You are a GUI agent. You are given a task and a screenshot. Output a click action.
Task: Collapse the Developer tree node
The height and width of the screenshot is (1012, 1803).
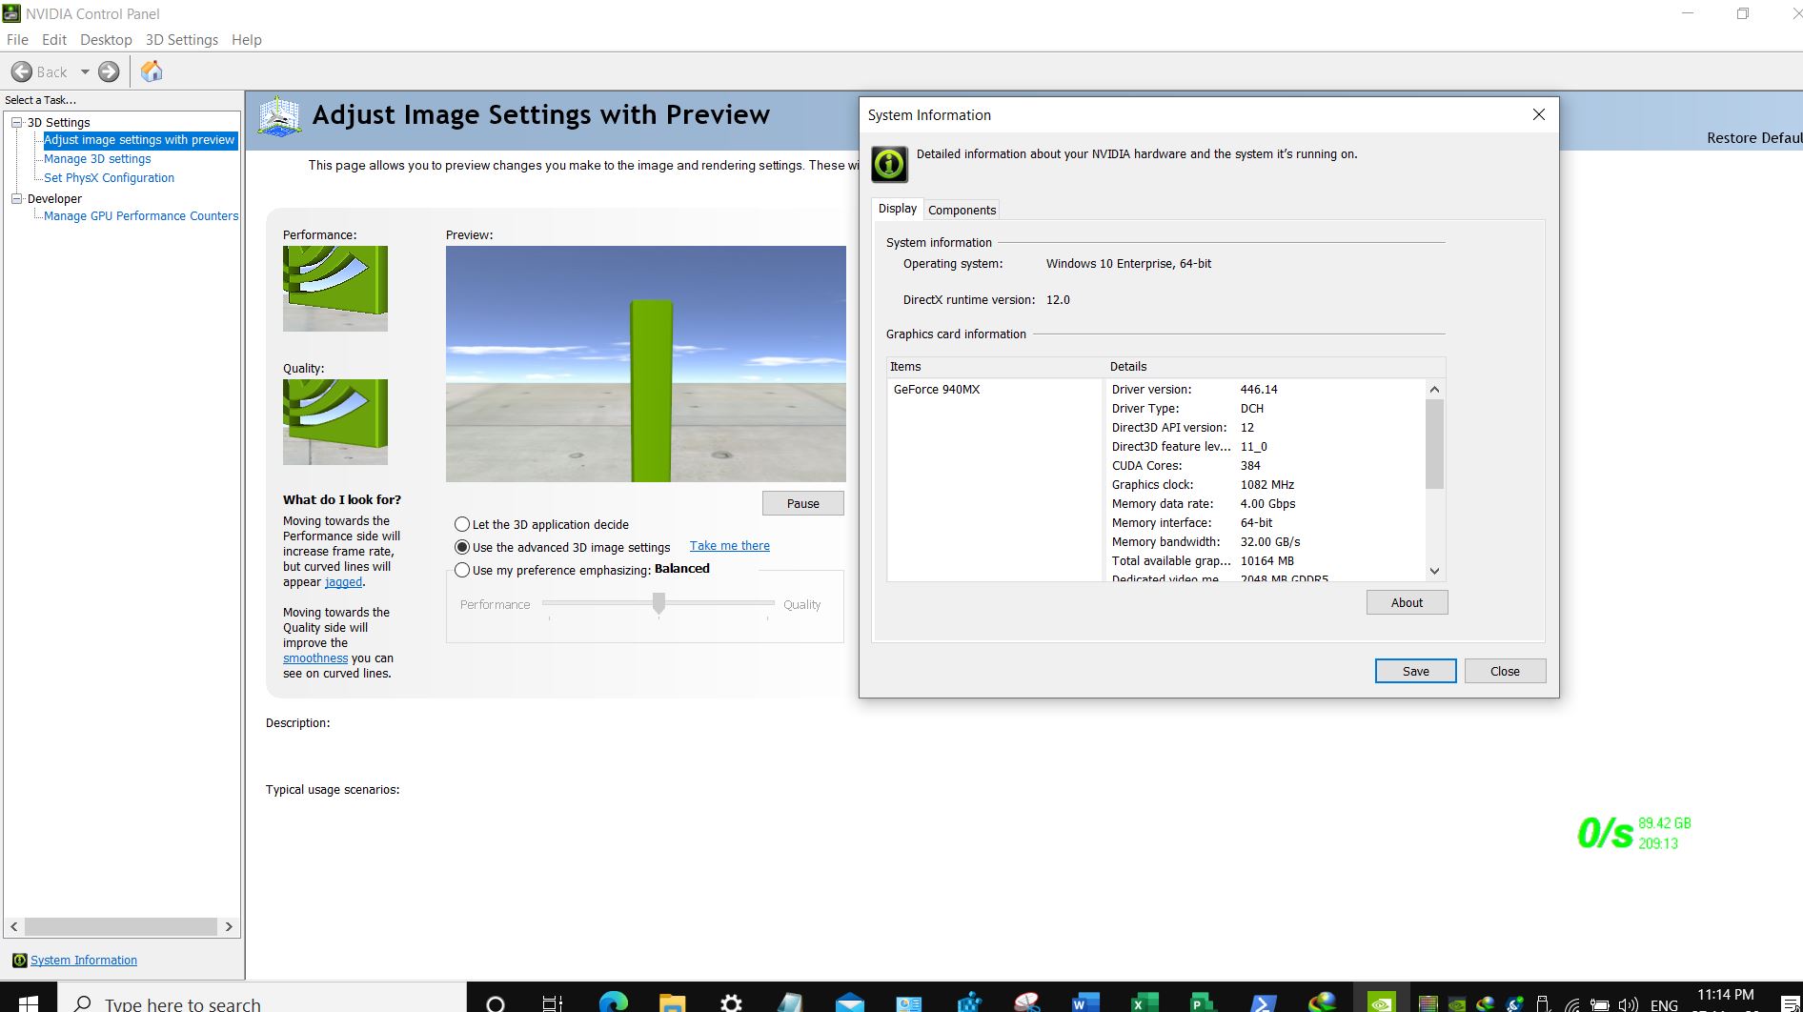point(16,198)
